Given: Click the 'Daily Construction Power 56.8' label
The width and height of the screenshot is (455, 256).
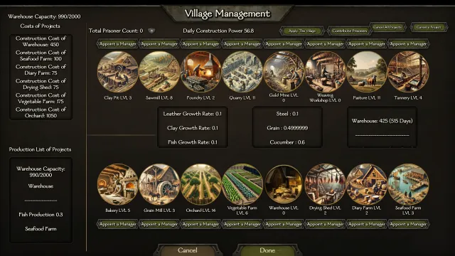Looking at the screenshot, I should point(218,31).
